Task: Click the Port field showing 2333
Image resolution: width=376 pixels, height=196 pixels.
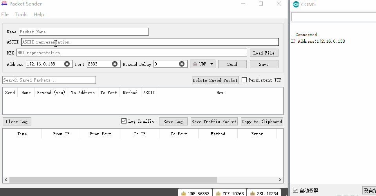Action: click(103, 64)
